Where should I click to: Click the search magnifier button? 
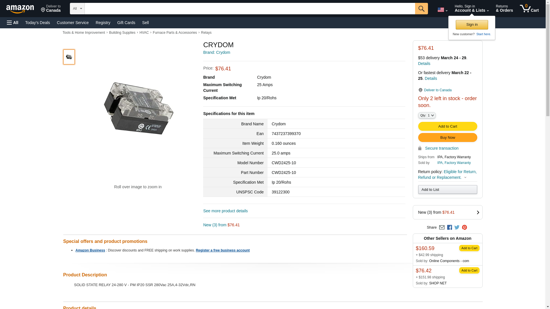point(421,9)
